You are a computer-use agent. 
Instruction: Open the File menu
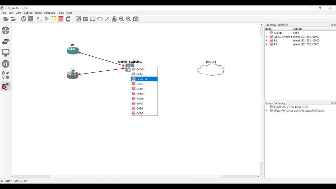[x=4, y=13]
